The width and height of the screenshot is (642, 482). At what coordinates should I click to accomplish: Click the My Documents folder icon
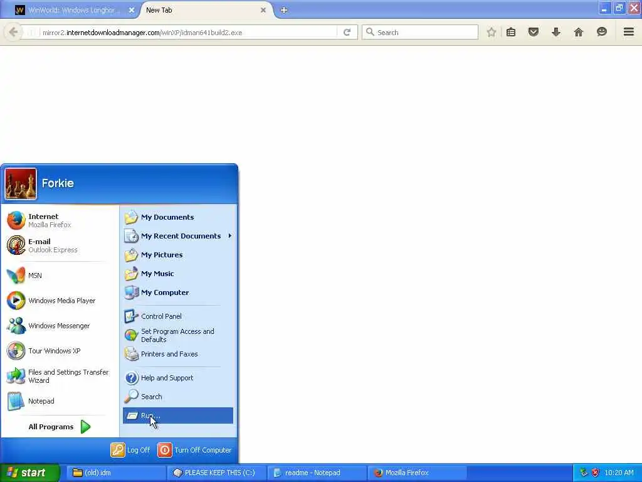tap(132, 217)
